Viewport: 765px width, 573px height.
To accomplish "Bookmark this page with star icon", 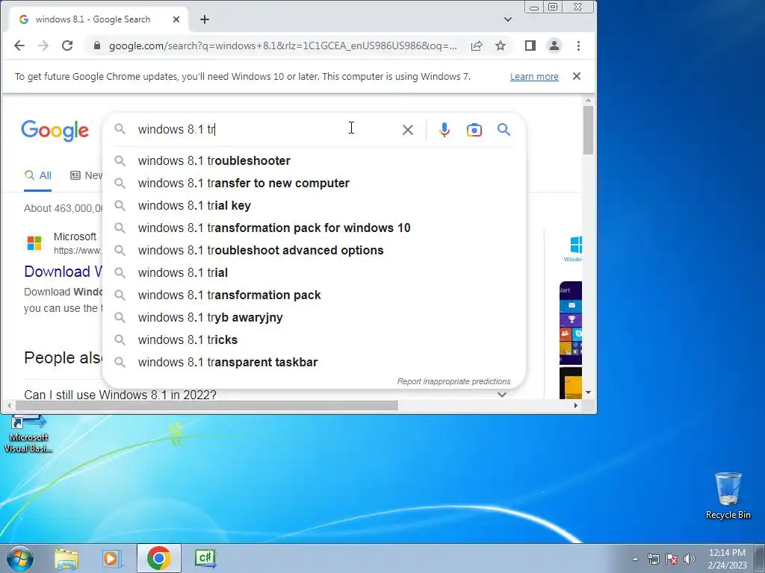I will point(501,46).
